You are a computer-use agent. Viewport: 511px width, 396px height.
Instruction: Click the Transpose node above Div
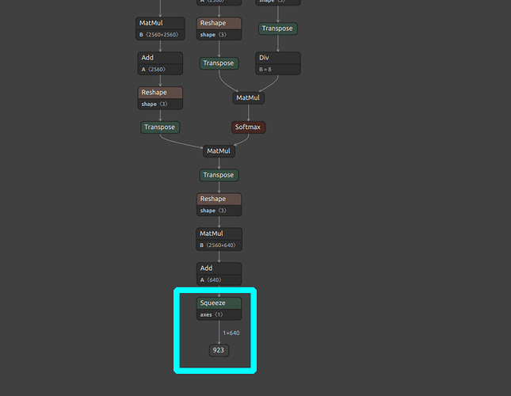click(x=278, y=29)
